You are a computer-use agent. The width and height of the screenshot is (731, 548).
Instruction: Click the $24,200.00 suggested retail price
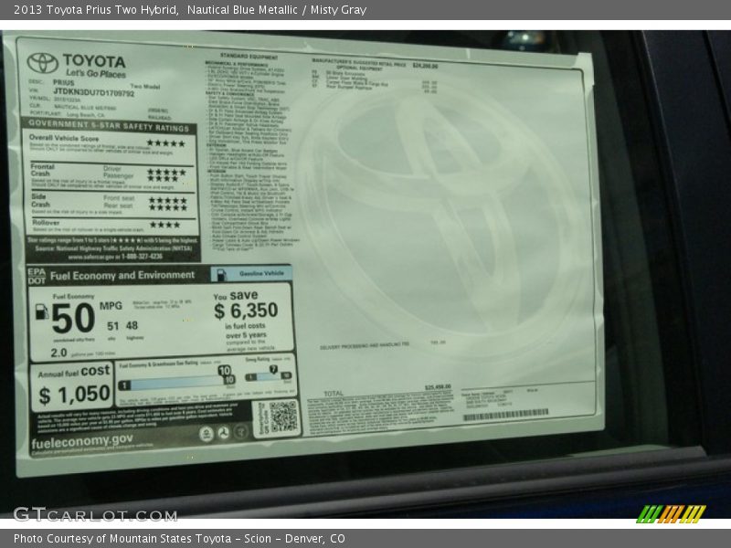(x=425, y=66)
